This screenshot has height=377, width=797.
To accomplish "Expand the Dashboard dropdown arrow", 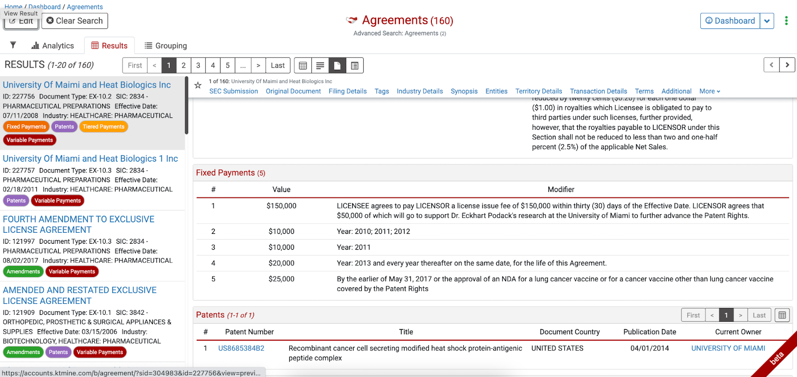I will [x=767, y=21].
